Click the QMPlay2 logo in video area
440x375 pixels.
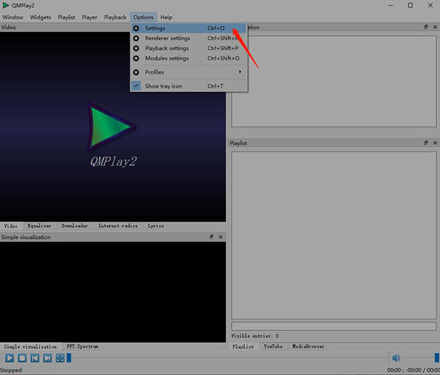pyautogui.click(x=112, y=135)
